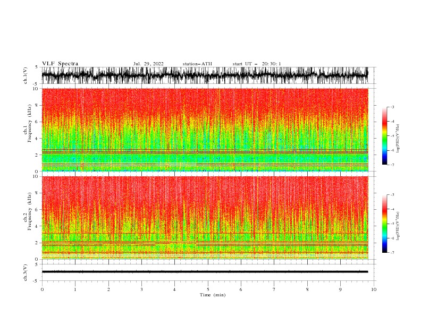
Task: Click the 8 kHz tick of the ch.1 spectrogram
Action: click(37, 105)
